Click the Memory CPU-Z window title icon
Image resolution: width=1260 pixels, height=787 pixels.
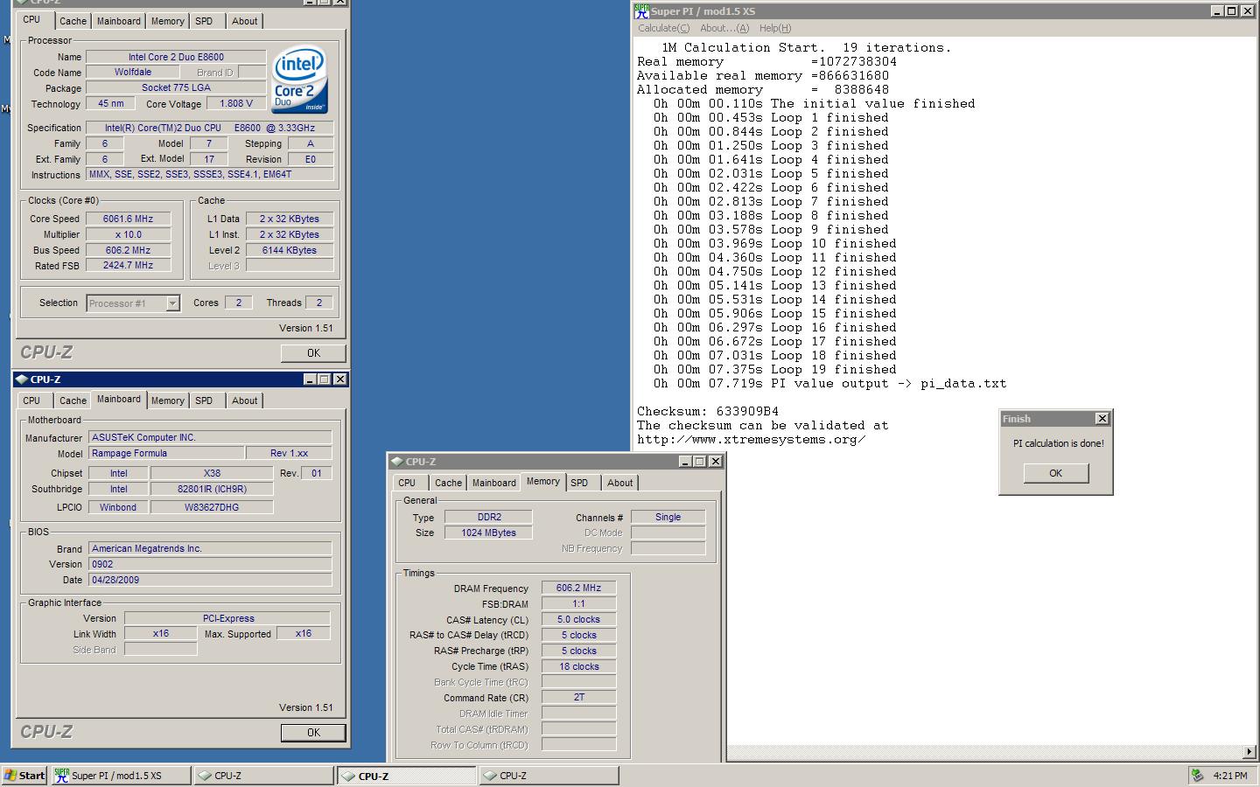click(x=396, y=462)
